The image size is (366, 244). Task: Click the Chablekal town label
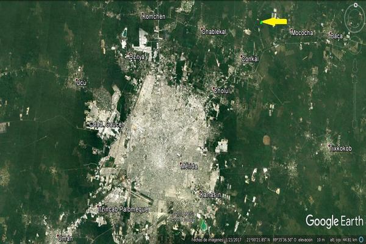(x=214, y=31)
